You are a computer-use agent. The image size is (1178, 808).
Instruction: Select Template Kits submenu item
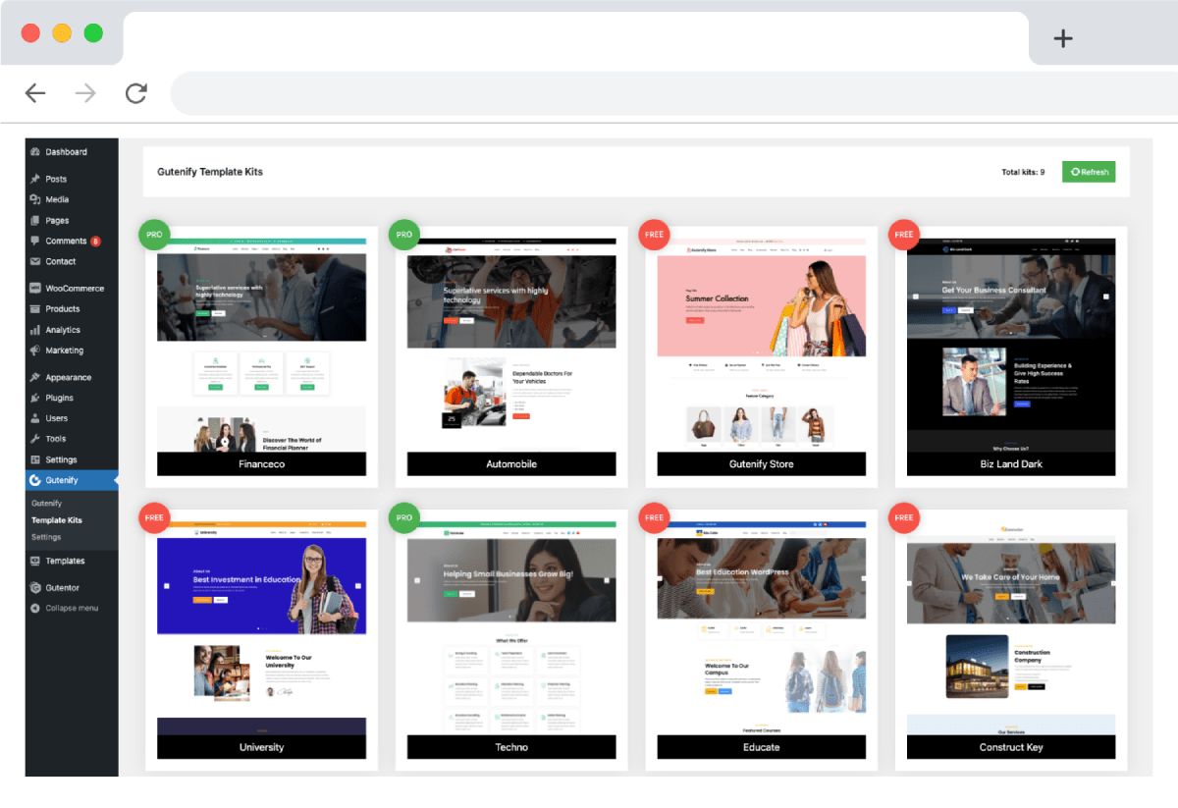click(57, 520)
